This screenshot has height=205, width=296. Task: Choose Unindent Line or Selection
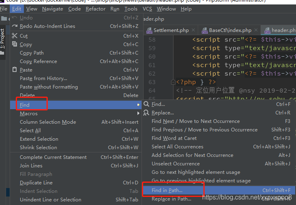[x=76, y=200]
